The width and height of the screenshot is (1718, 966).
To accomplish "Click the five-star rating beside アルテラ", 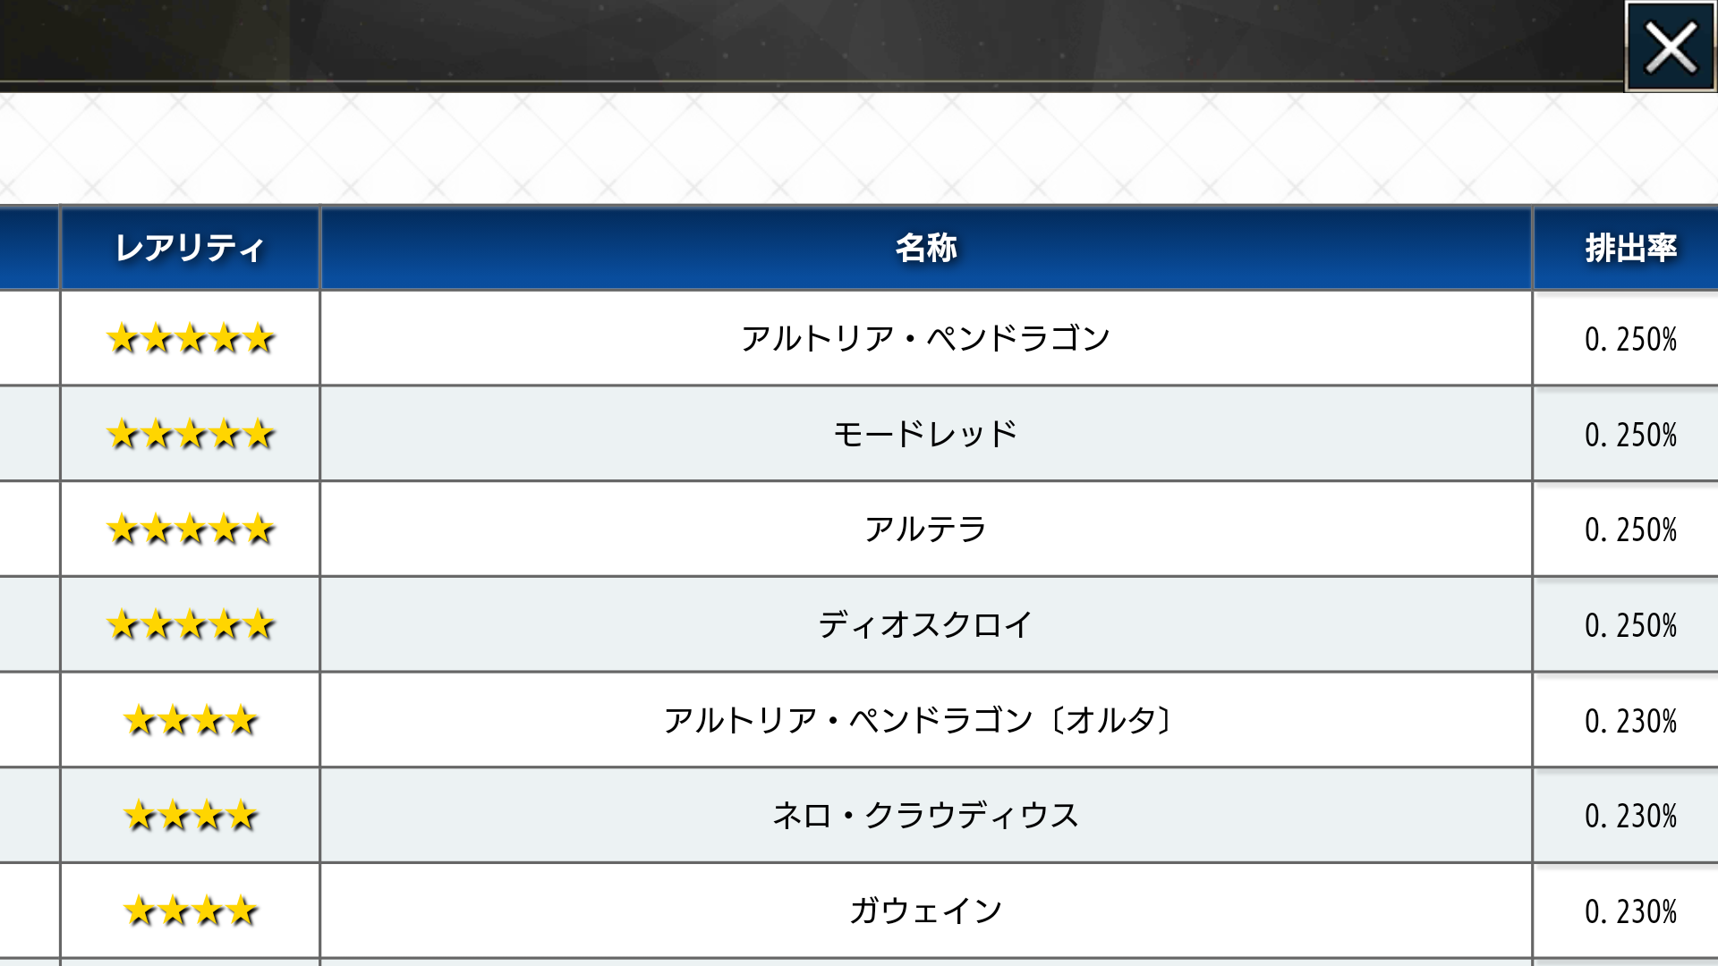I will [190, 530].
